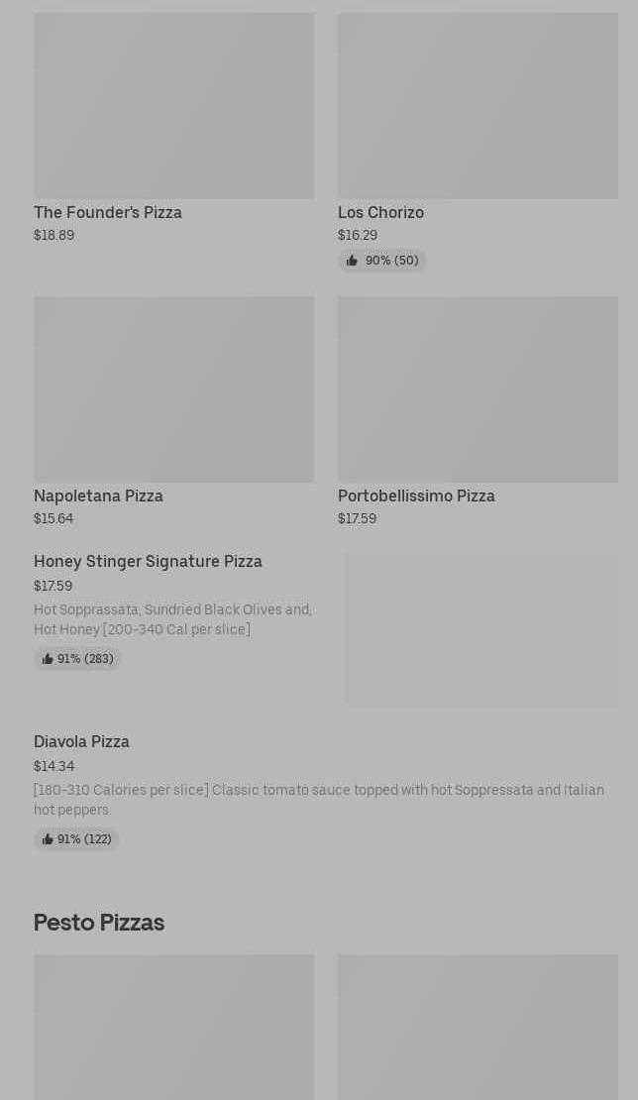Viewport: 638px width, 1100px height.
Task: Tap the Portobellissimo Pizza picture
Action: click(478, 389)
